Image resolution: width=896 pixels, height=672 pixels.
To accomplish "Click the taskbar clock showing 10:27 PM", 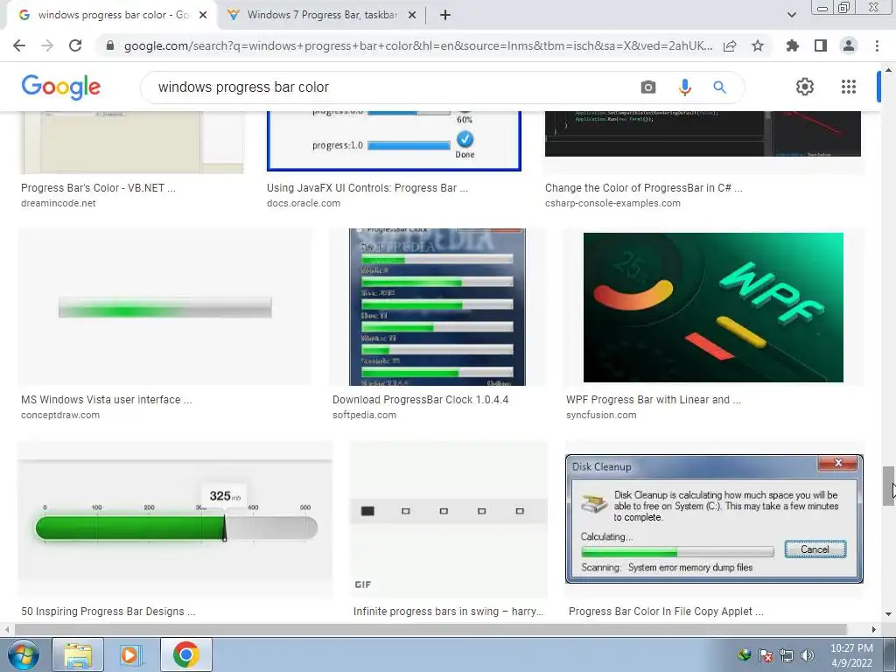I will (851, 655).
